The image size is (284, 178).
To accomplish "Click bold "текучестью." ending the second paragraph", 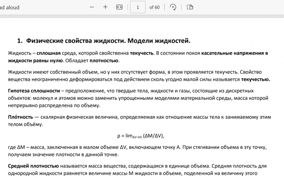I will (255, 79).
